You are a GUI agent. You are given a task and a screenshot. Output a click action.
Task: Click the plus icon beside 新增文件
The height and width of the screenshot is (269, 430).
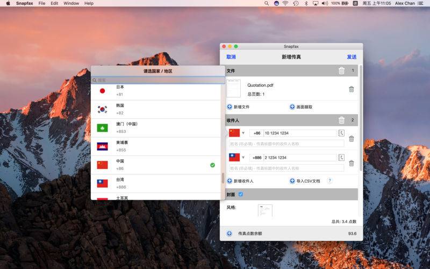point(230,107)
